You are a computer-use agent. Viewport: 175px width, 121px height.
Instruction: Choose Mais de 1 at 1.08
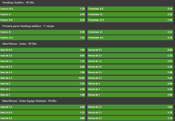[x=43, y=95]
